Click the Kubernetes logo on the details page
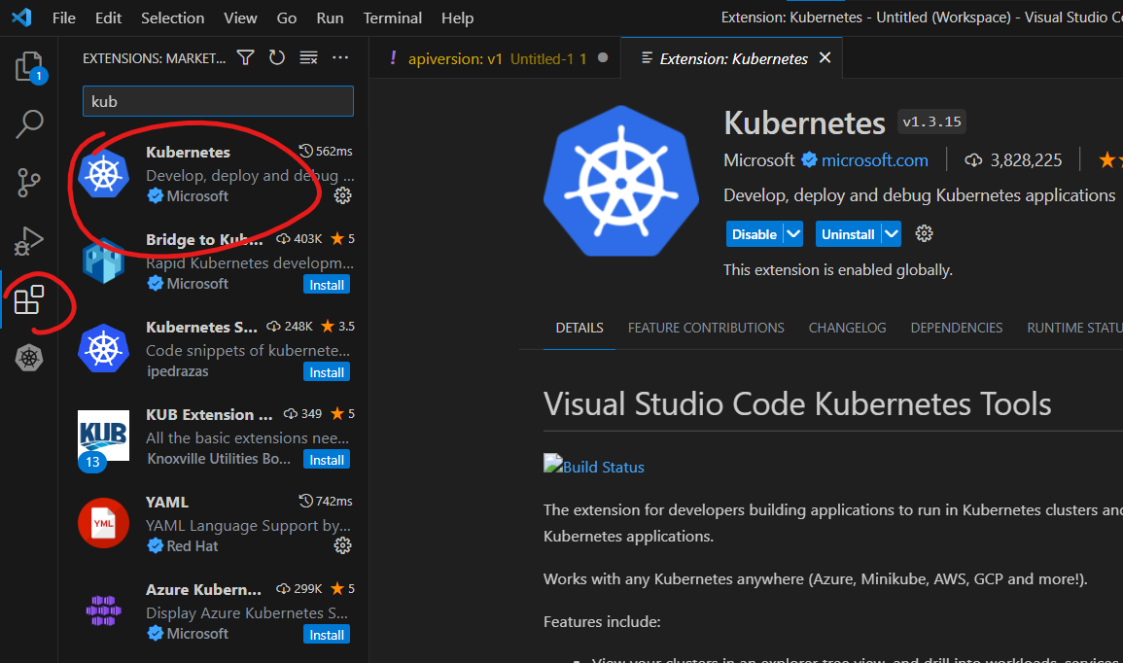This screenshot has height=663, width=1123. pyautogui.click(x=620, y=180)
